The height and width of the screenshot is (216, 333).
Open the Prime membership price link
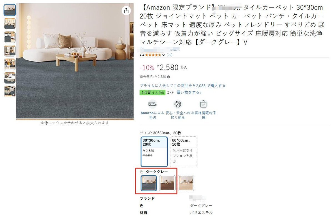(182, 86)
